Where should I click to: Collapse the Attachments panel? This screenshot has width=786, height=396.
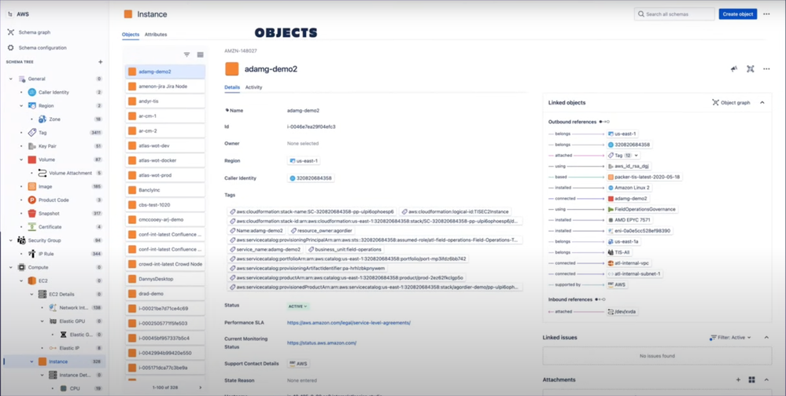[766, 380]
